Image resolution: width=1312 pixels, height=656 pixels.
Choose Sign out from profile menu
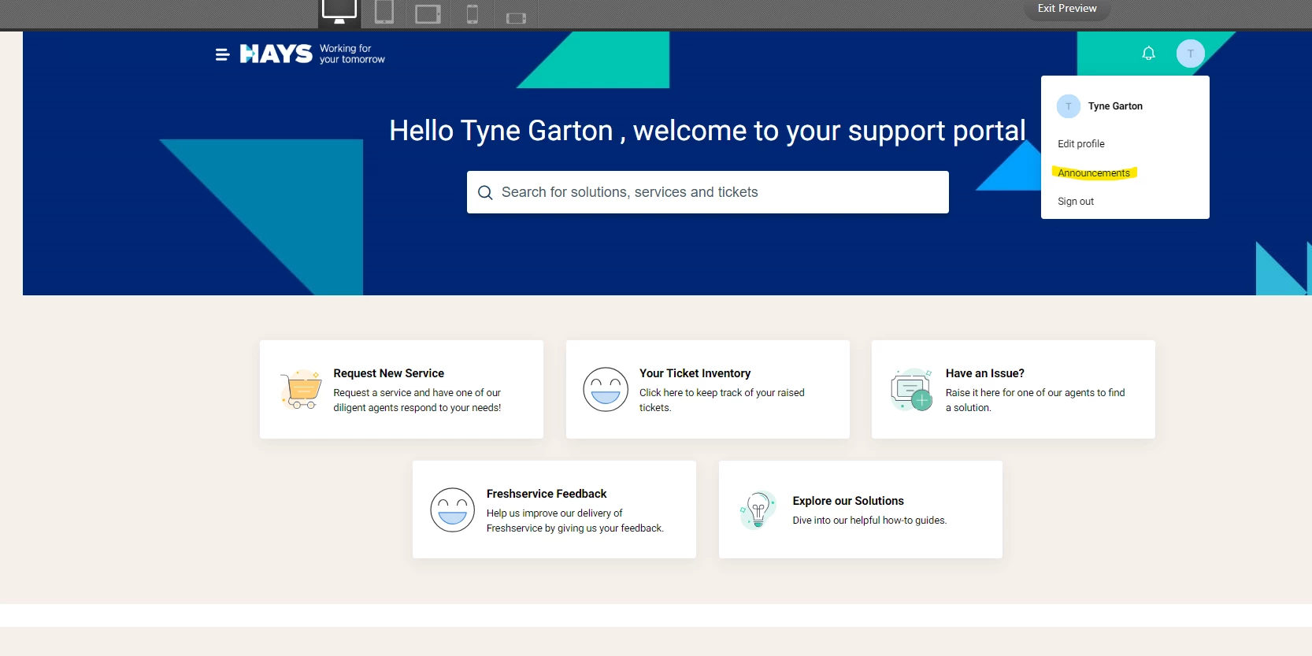coord(1076,202)
